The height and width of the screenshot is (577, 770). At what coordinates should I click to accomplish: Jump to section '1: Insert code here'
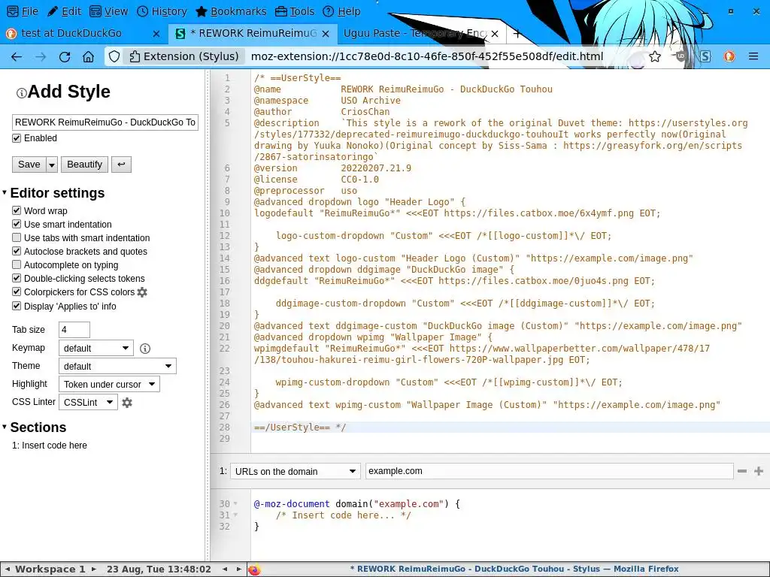tap(50, 446)
